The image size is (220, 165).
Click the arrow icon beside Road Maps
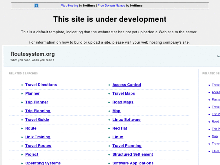click(109, 102)
